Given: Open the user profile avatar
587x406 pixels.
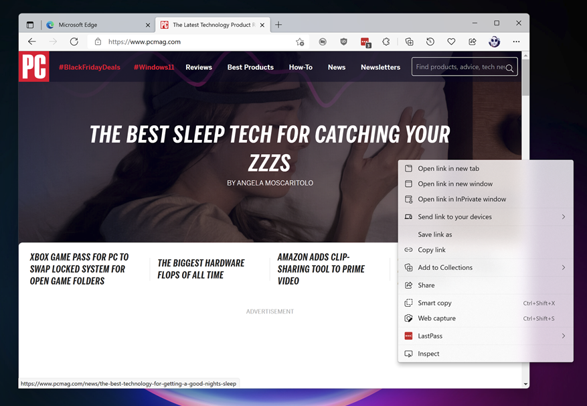Looking at the screenshot, I should pos(494,42).
